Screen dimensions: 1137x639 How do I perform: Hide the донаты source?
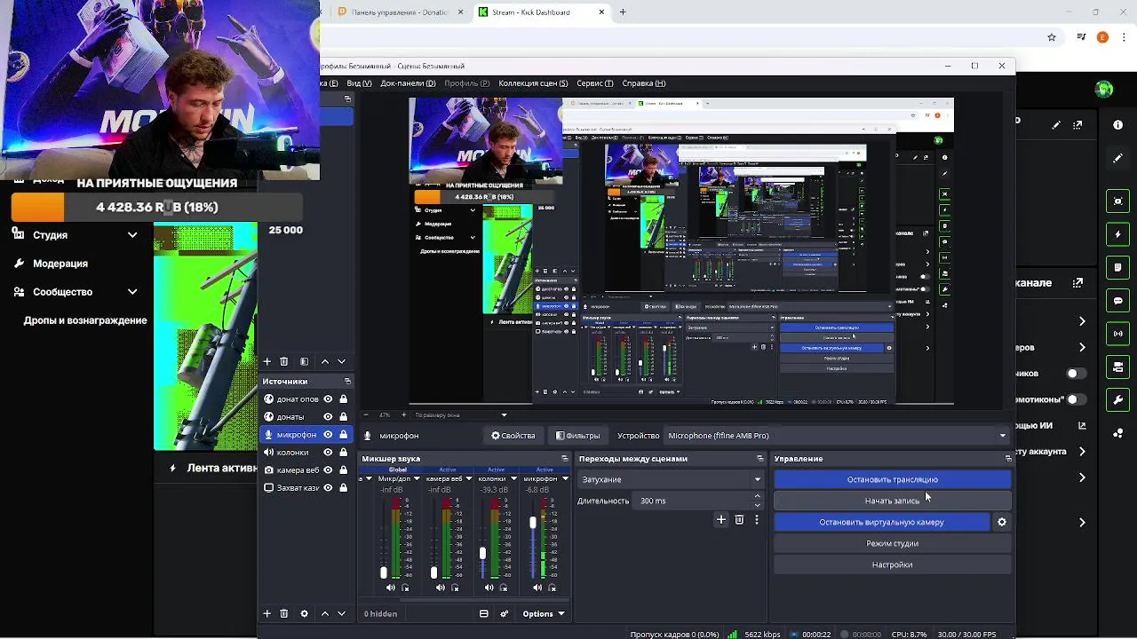tap(328, 417)
